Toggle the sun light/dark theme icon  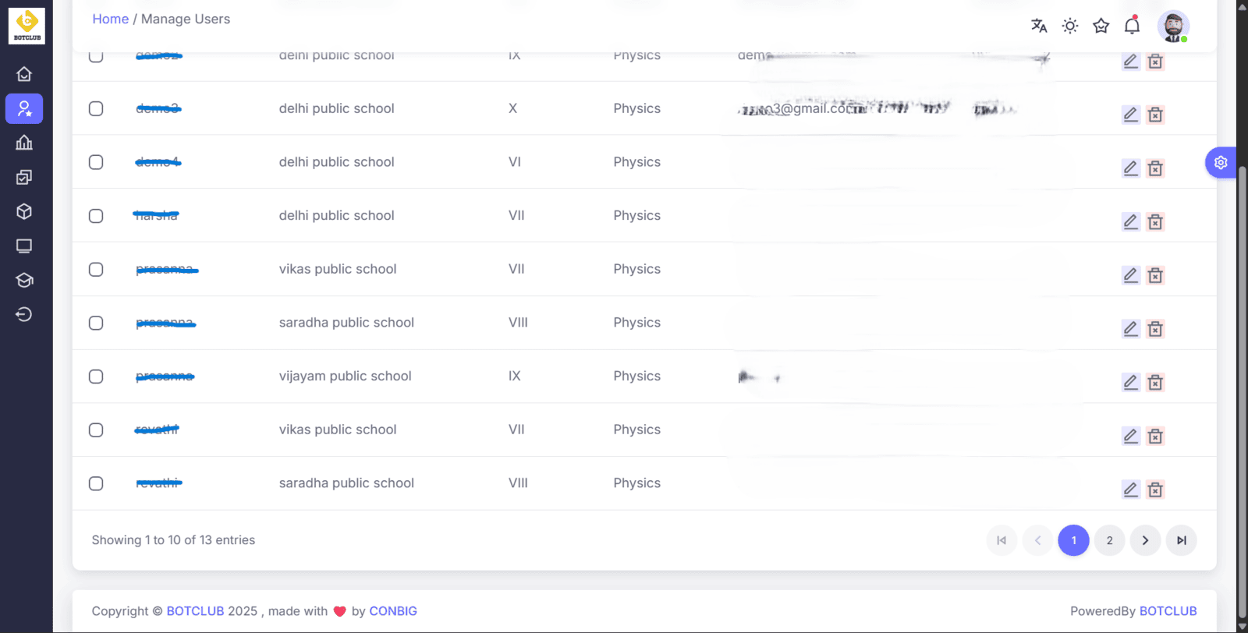(x=1070, y=26)
